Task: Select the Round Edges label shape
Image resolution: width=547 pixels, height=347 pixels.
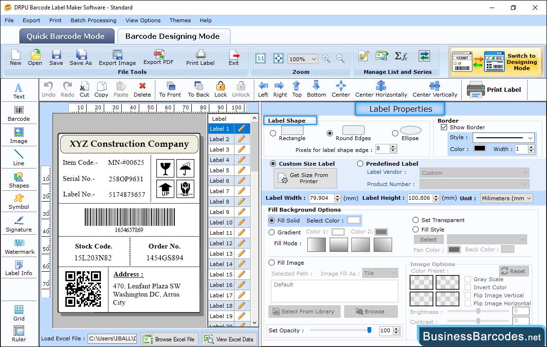Action: (x=330, y=133)
